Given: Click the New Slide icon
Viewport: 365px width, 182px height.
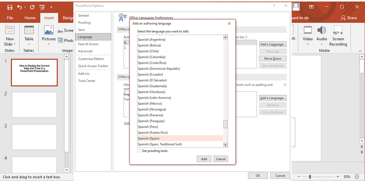Looking at the screenshot, I should click(10, 30).
